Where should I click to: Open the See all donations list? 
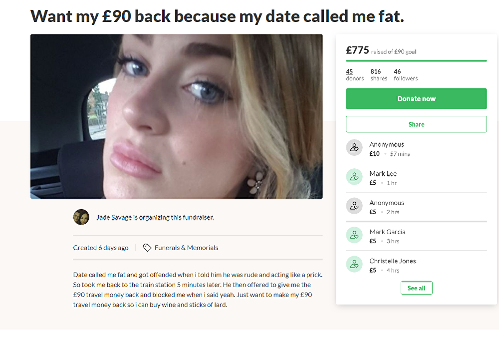416,288
